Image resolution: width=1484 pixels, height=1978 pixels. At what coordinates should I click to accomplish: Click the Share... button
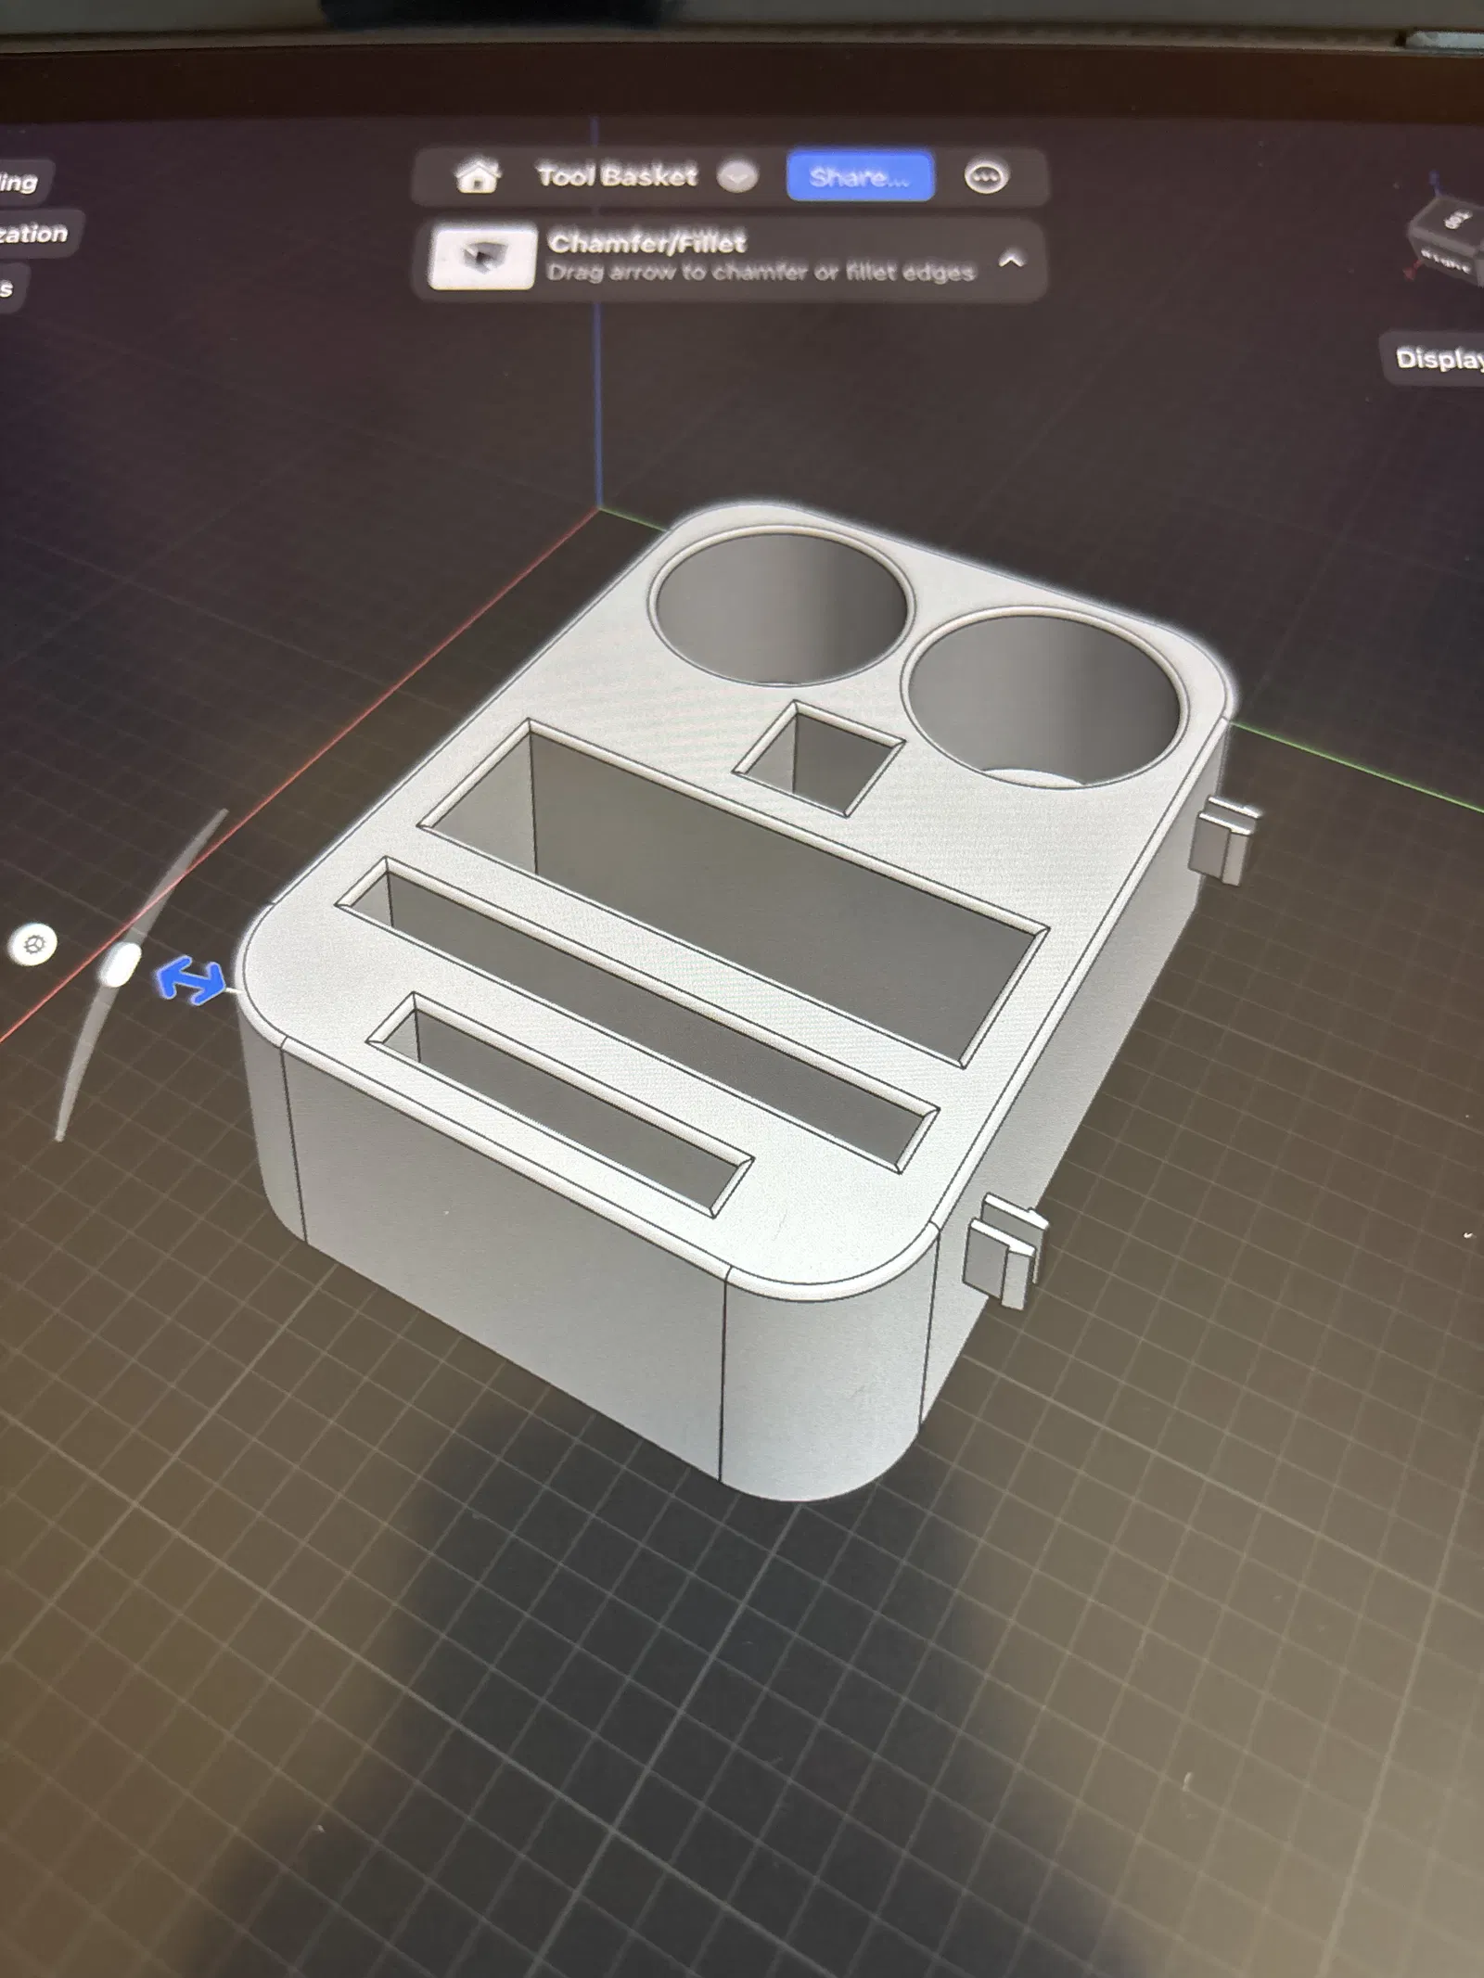point(860,176)
